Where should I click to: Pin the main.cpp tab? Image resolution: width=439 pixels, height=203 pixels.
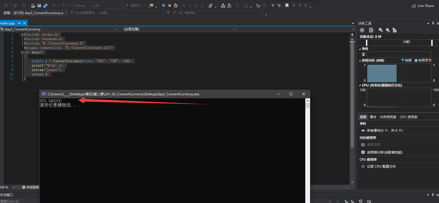coord(19,23)
